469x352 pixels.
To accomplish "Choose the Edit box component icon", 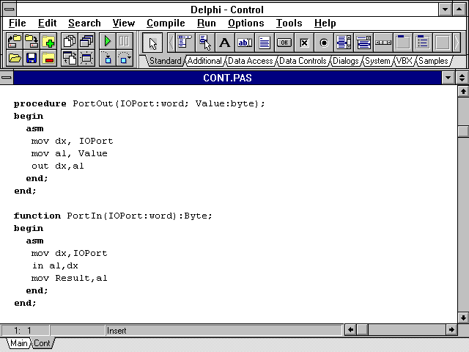I will pyautogui.click(x=245, y=42).
